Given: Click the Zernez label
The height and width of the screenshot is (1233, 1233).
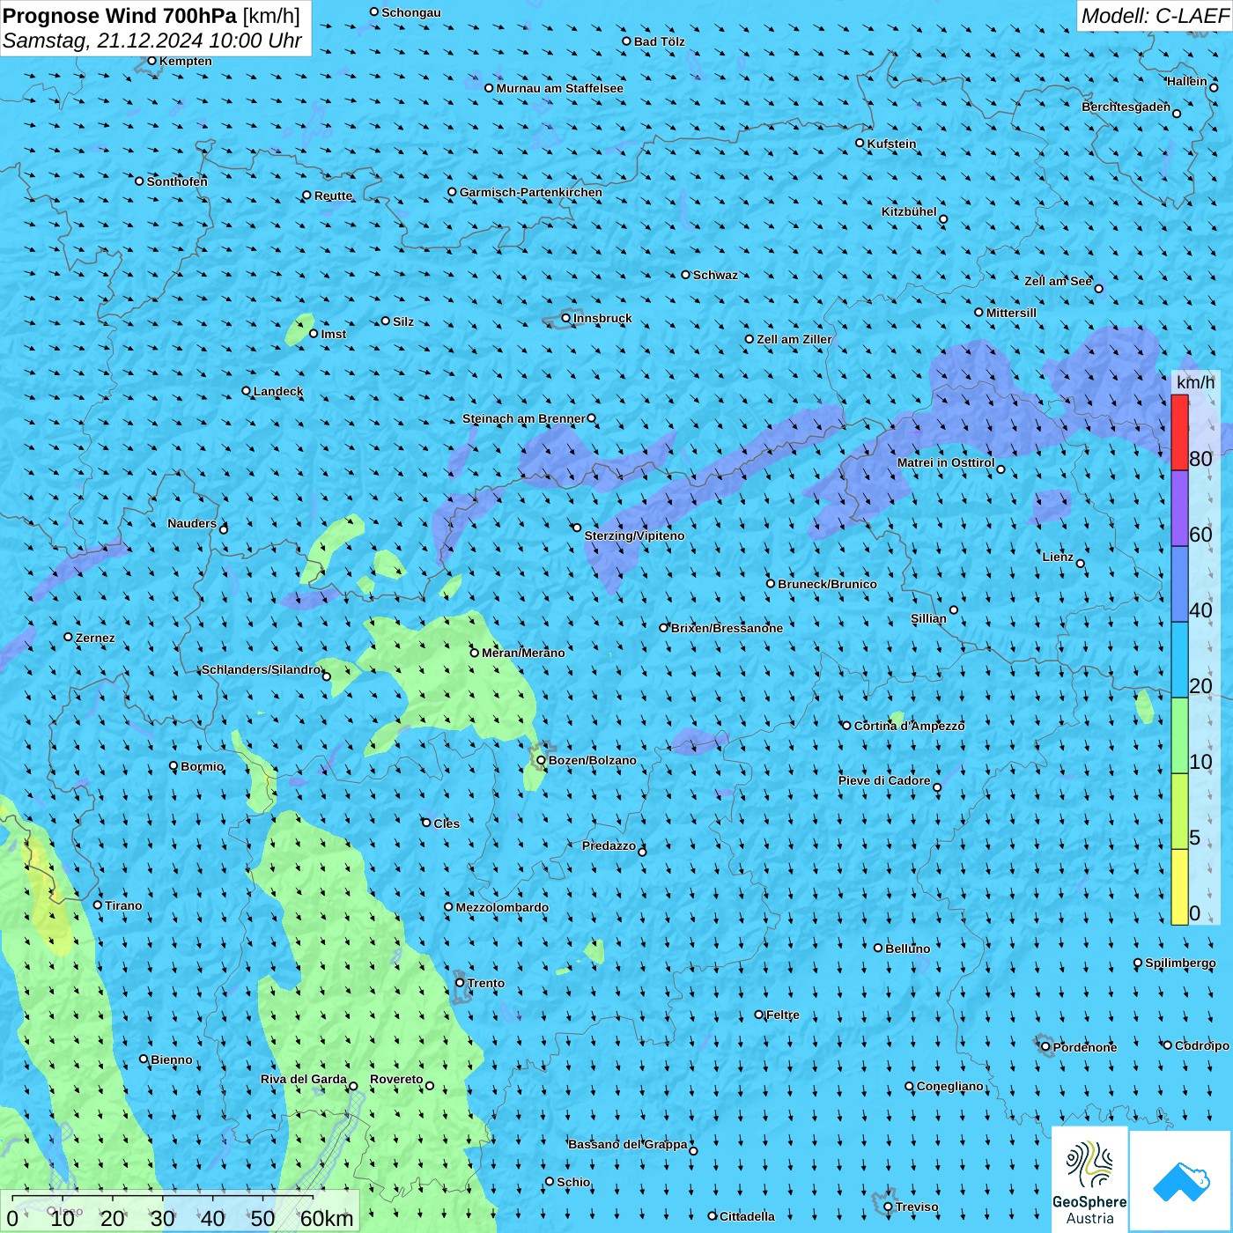Looking at the screenshot, I should point(95,638).
